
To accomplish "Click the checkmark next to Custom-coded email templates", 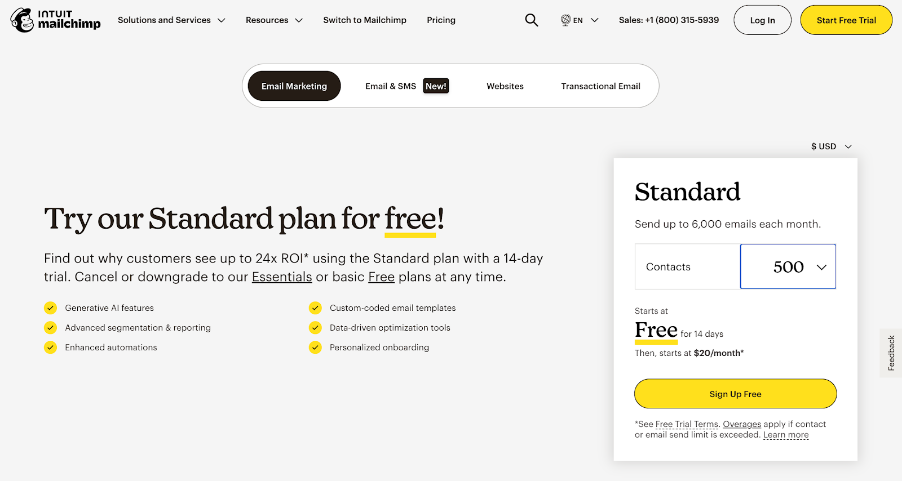I will [315, 308].
